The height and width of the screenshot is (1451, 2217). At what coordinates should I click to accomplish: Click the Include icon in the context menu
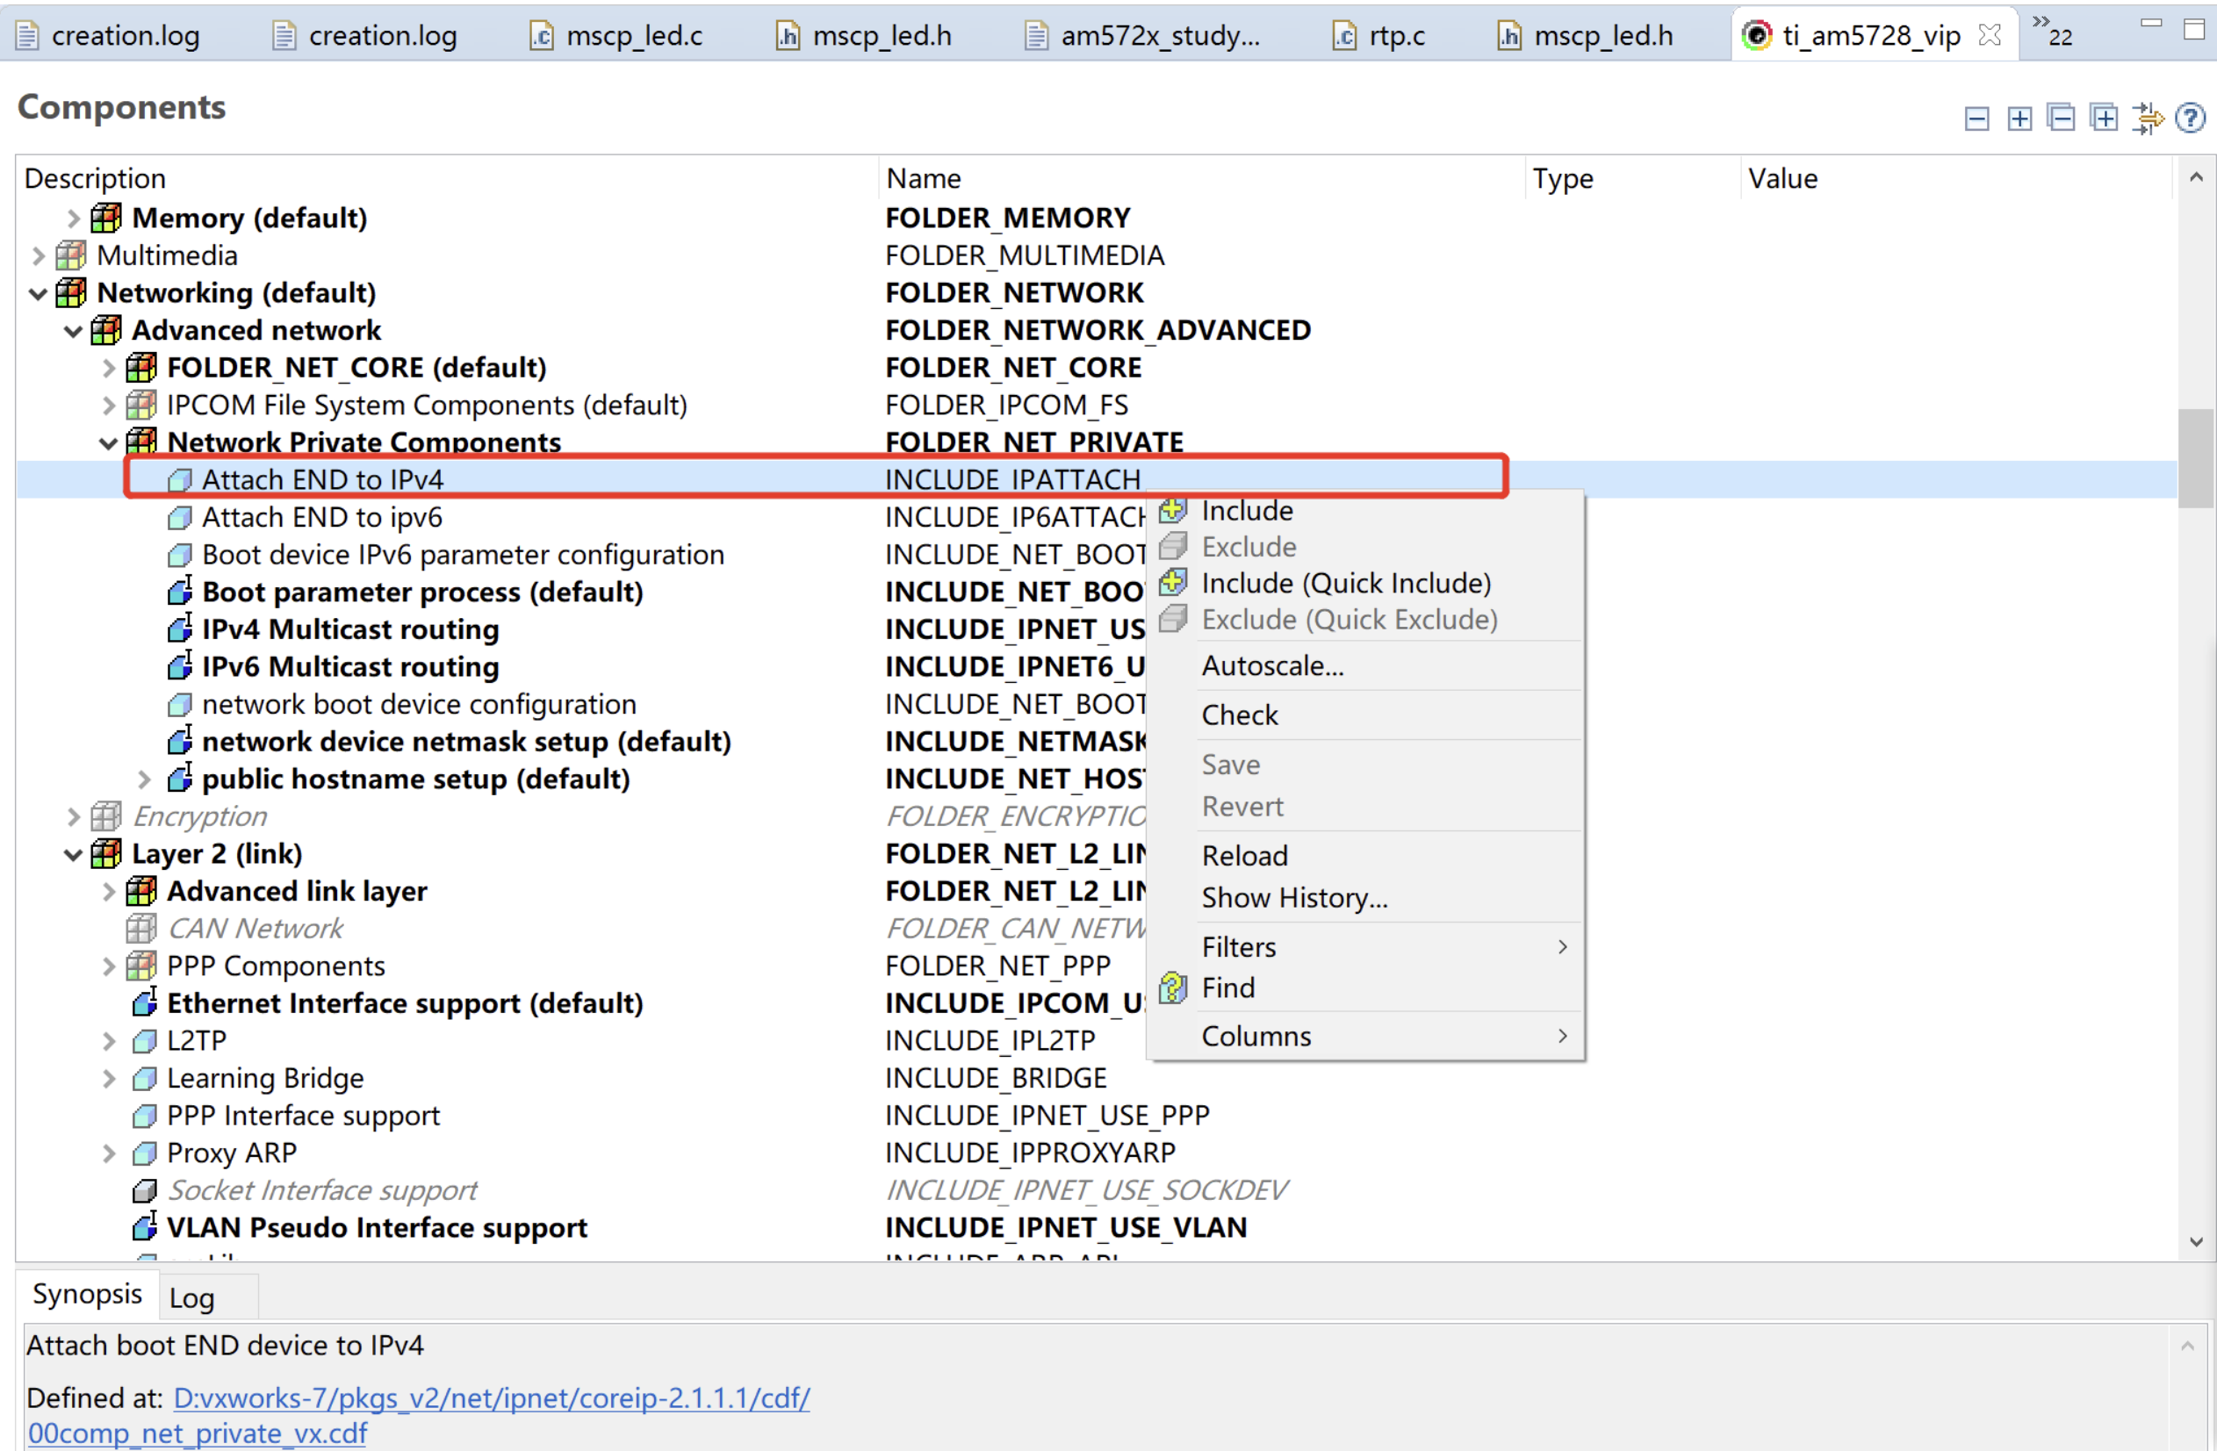pos(1173,509)
